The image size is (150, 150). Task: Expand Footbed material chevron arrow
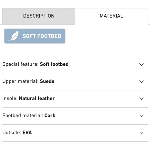coord(141,116)
